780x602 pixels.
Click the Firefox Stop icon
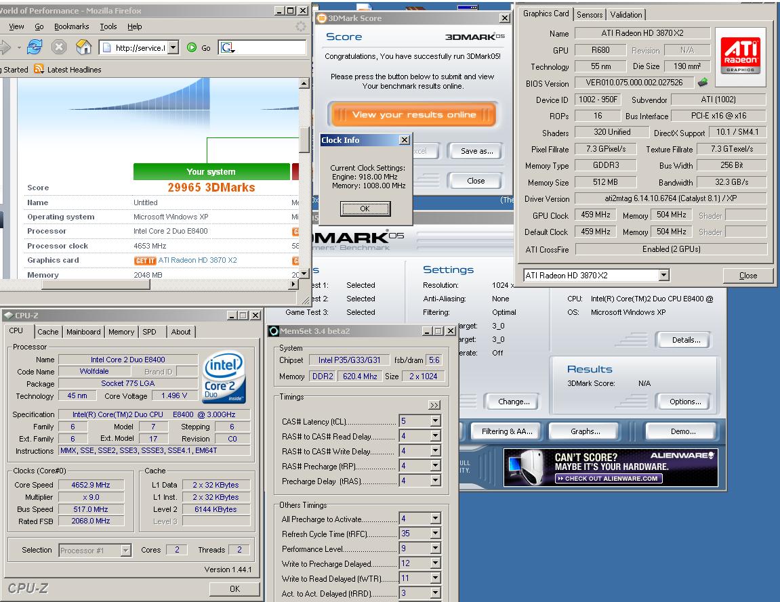pos(59,47)
